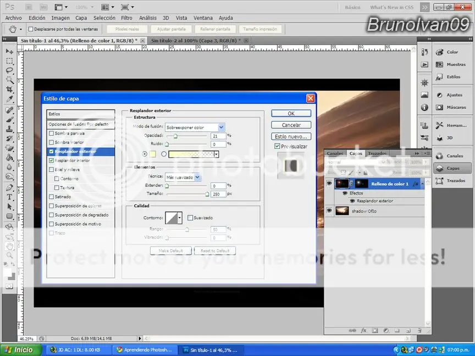Open the Ajustes panel icon

coord(439,95)
